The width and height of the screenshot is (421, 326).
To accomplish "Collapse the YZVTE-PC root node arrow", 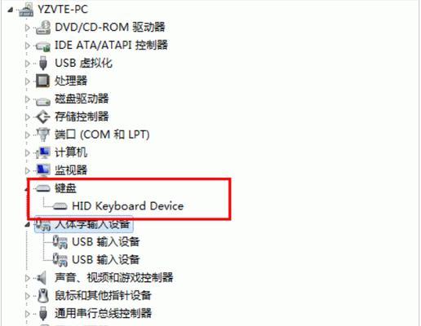I will click(11, 10).
